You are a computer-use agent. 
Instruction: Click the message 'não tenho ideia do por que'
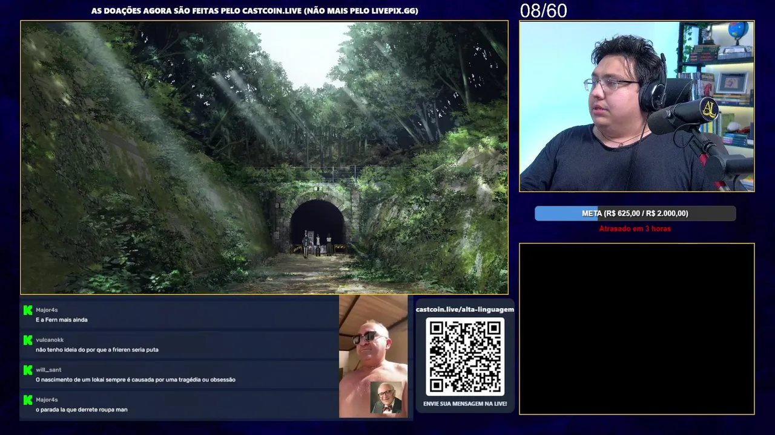click(97, 350)
